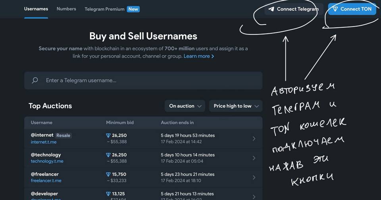Open the Telegram Premium tab
The image size is (381, 200).
point(104,9)
